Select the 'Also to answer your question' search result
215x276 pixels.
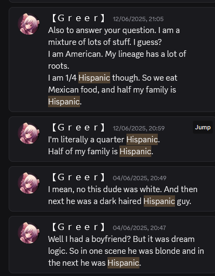(112, 60)
